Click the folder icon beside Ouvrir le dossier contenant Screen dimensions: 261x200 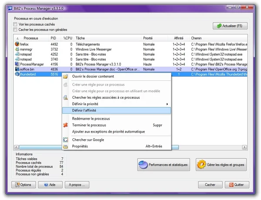[x=65, y=77]
